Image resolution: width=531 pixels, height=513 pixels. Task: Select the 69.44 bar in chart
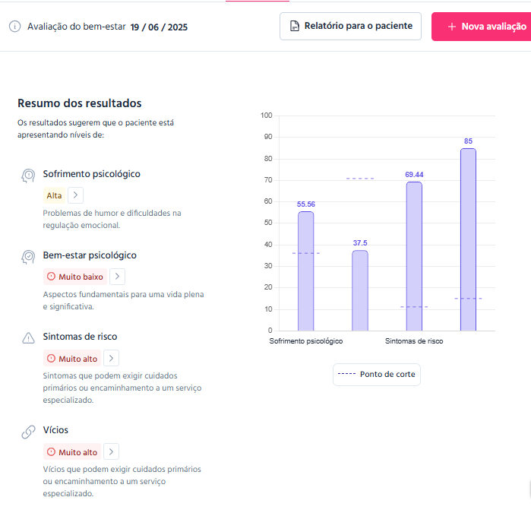pyautogui.click(x=414, y=256)
